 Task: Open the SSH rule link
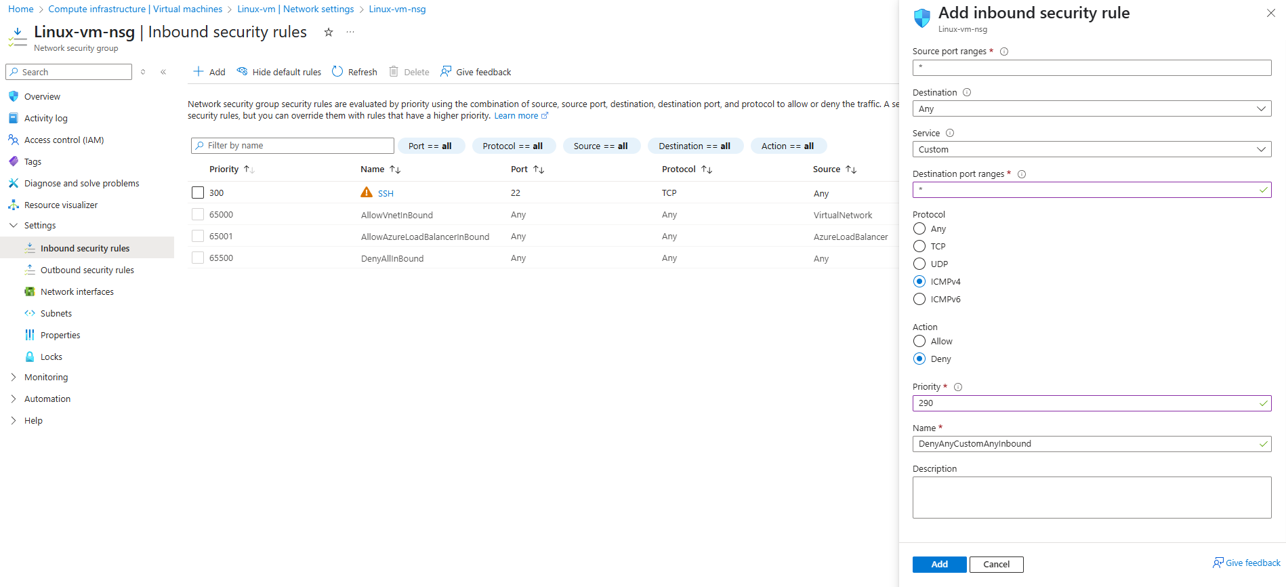[x=386, y=193]
